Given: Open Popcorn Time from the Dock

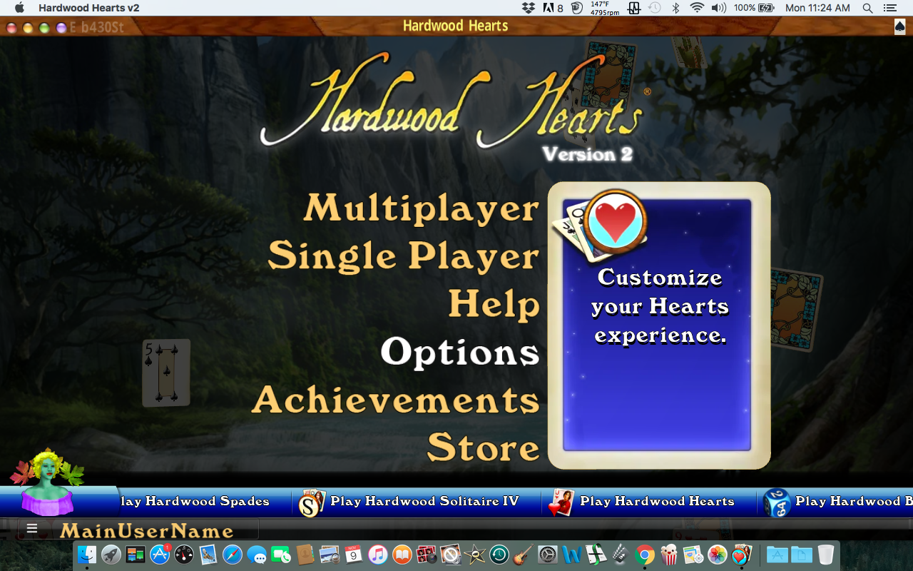Looking at the screenshot, I should point(669,555).
